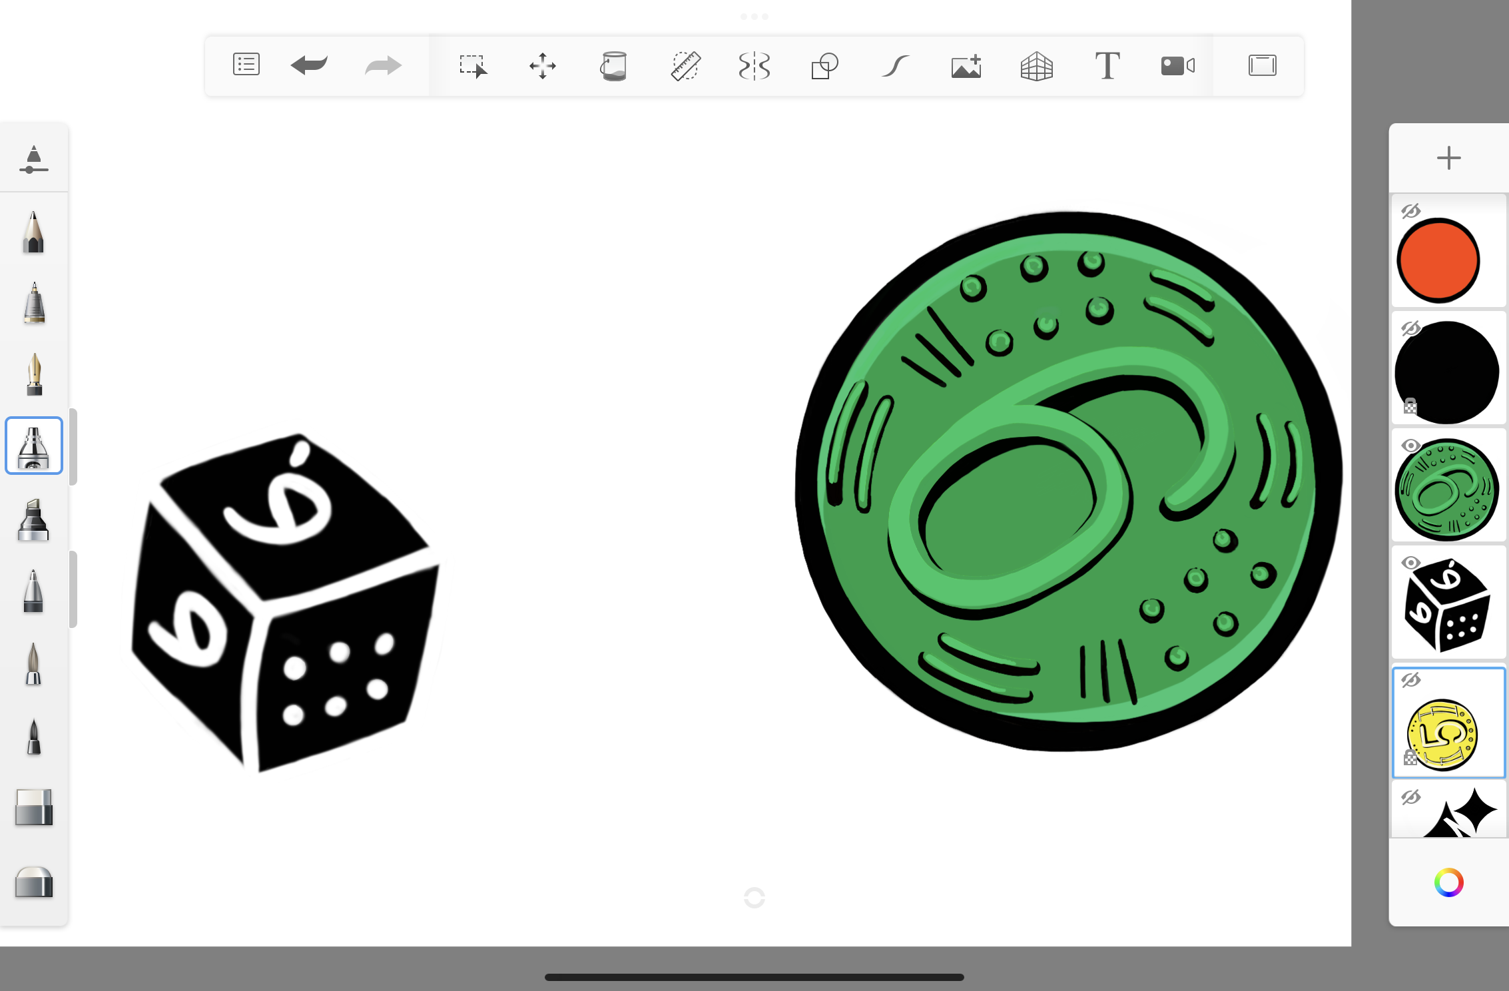Choose the paint bucket fill tool
1509x991 pixels.
(613, 66)
